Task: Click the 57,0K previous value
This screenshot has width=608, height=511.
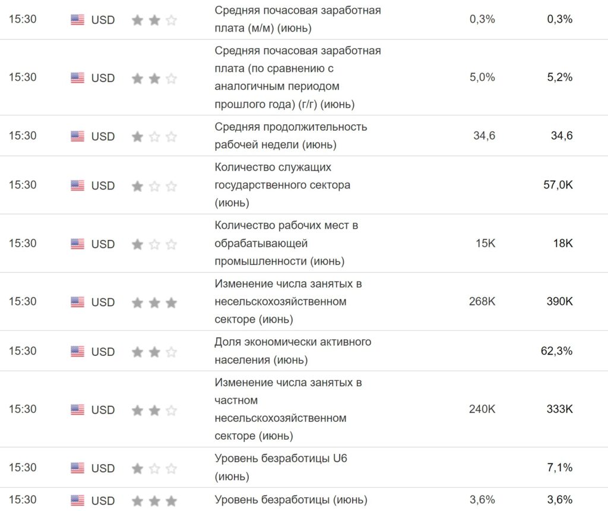Action: pos(558,185)
